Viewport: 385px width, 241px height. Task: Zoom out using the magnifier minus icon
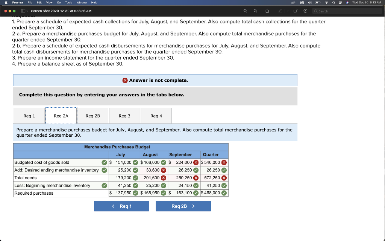[x=246, y=11]
